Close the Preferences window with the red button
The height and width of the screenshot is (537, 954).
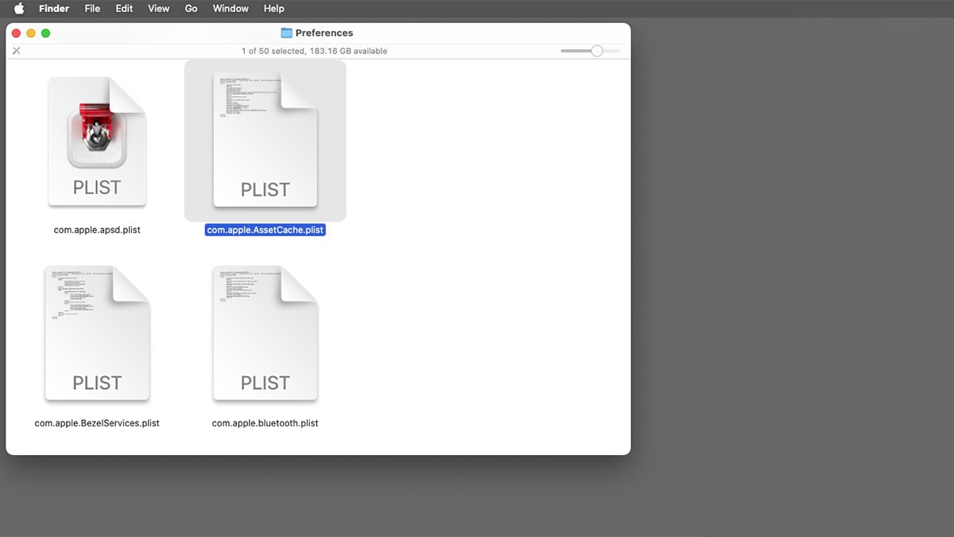point(17,33)
